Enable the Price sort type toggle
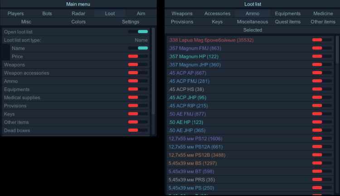 coord(138,57)
